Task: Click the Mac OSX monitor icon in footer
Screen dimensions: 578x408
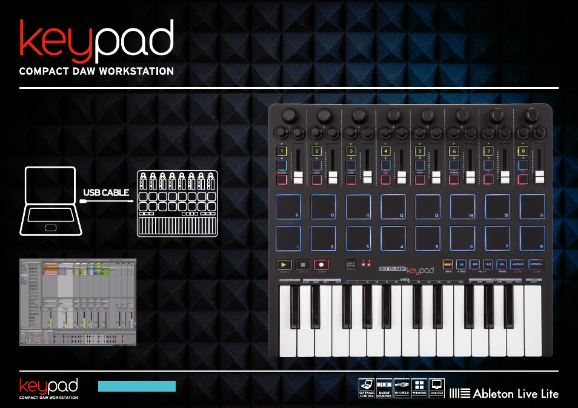Action: coord(437,388)
